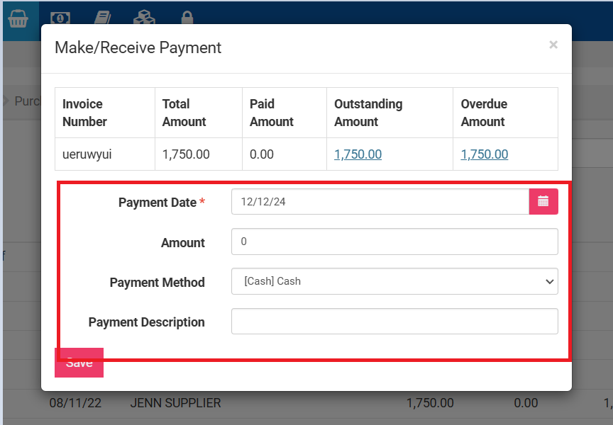Screen dimensions: 613x425
Task: Click the Payment Description input field
Action: click(x=394, y=321)
